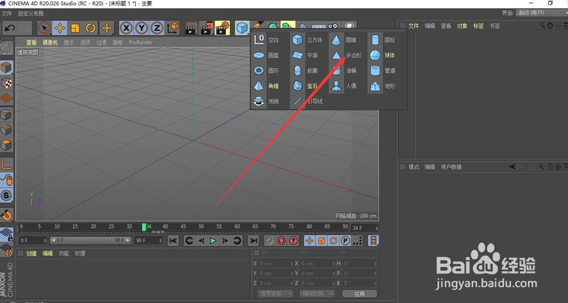The width and height of the screenshot is (568, 303).
Task: Toggle the Z axis lock
Action: click(157, 28)
